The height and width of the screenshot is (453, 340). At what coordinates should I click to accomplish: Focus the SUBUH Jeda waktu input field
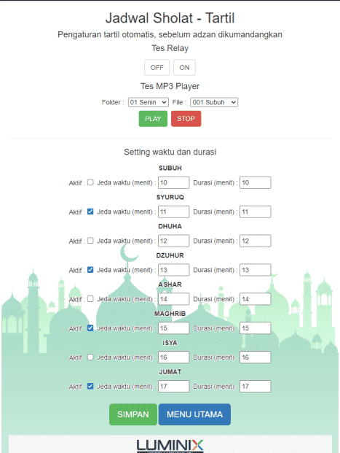pyautogui.click(x=173, y=182)
